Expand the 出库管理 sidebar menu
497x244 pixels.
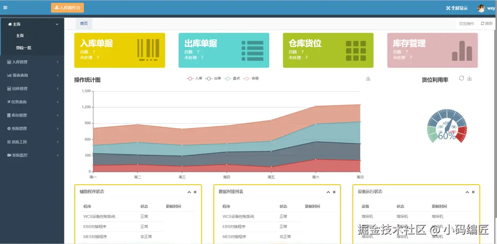(33, 88)
